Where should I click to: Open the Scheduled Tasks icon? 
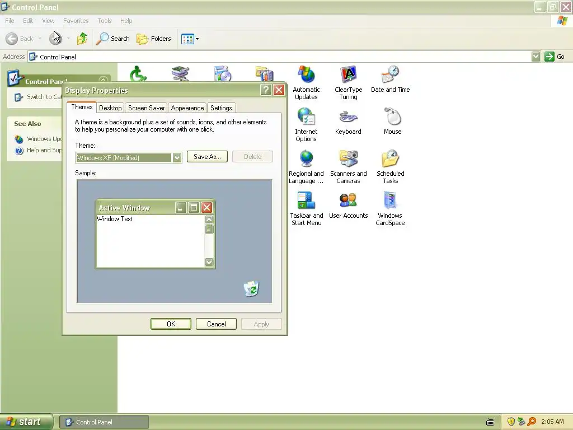coord(390,167)
